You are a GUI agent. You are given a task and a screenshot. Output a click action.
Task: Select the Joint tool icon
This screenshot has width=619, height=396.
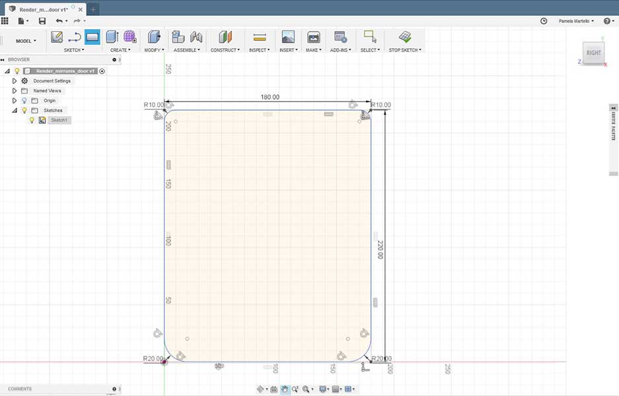[x=196, y=37]
